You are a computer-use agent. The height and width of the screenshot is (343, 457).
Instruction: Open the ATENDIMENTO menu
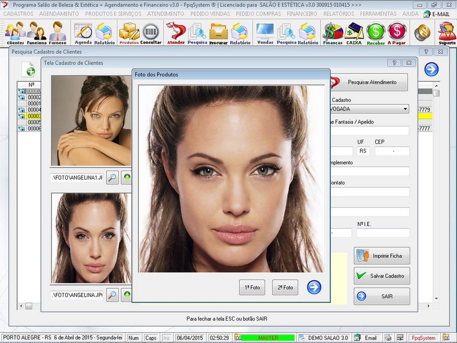[x=166, y=14]
